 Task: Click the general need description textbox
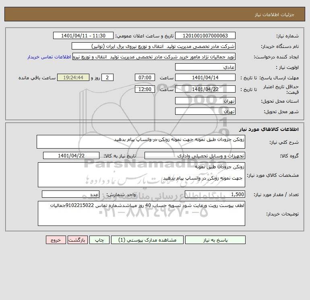pyautogui.click(x=141, y=142)
